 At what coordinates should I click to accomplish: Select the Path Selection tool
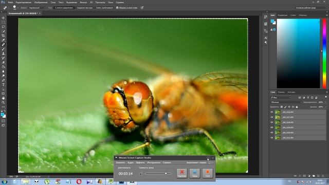click(3, 89)
